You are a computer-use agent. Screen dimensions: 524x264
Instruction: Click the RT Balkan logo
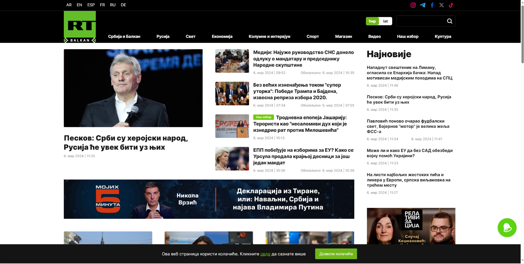pyautogui.click(x=80, y=27)
